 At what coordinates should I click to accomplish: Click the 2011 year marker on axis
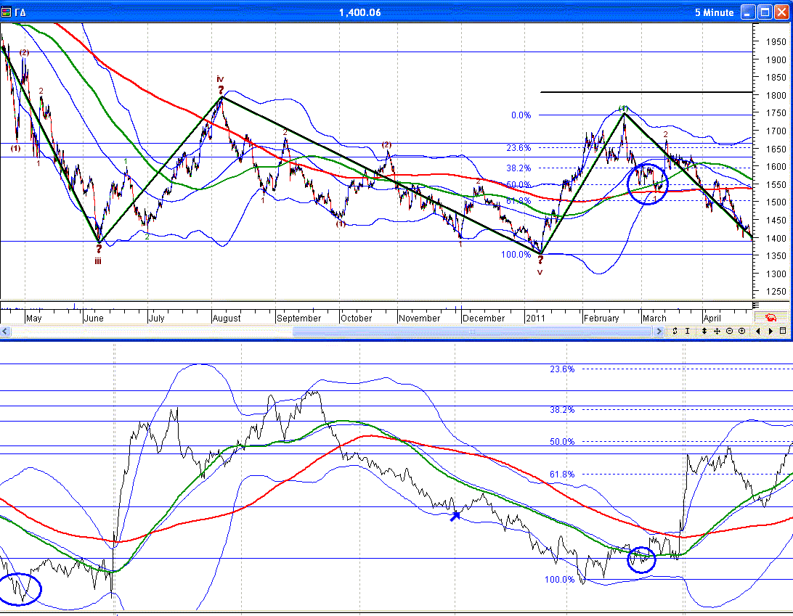(x=535, y=318)
